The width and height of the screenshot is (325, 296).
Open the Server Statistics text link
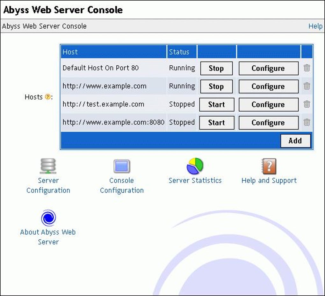pyautogui.click(x=195, y=180)
